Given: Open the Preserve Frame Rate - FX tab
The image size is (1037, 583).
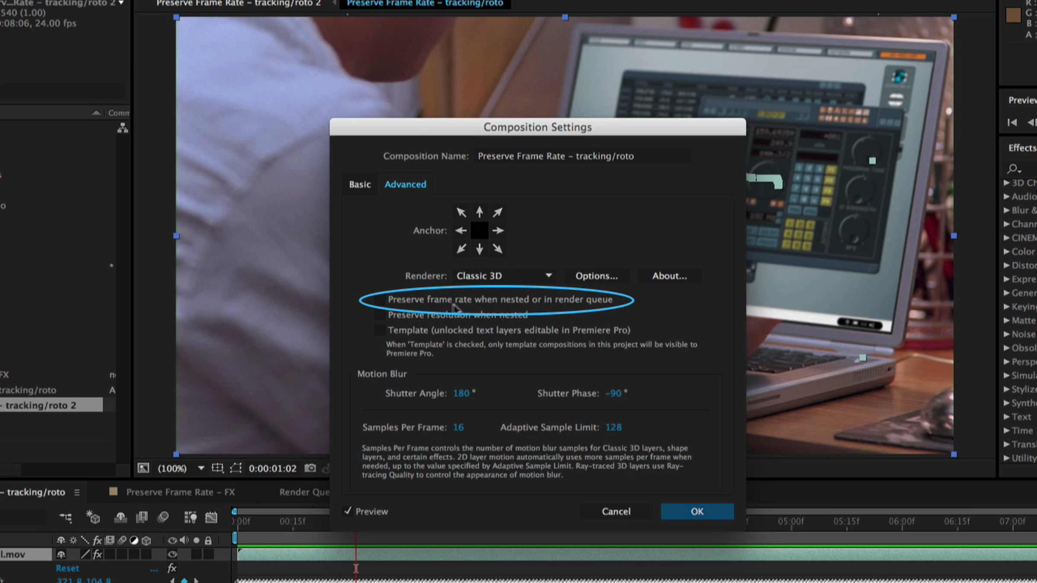Looking at the screenshot, I should 180,492.
